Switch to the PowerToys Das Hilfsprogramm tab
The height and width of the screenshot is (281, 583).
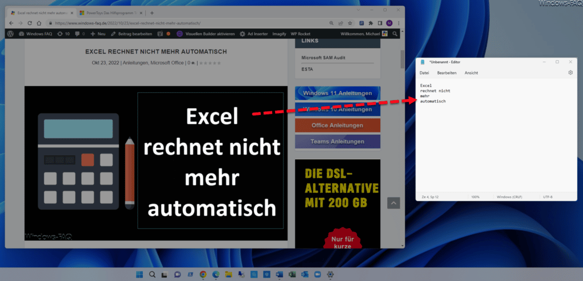coord(110,13)
